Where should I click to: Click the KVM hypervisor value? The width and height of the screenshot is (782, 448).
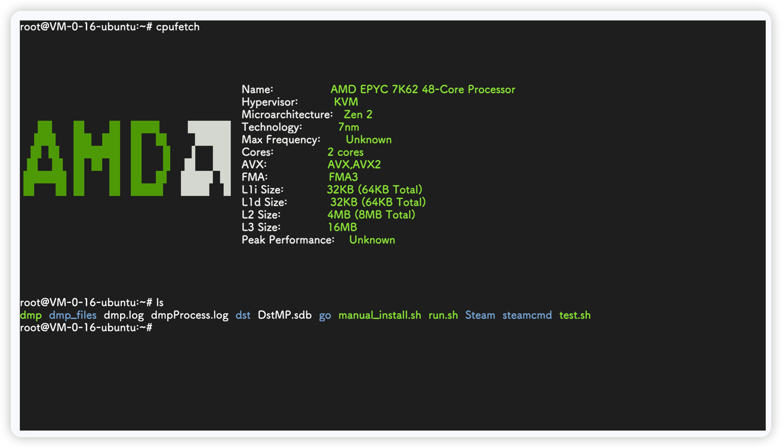pos(346,102)
